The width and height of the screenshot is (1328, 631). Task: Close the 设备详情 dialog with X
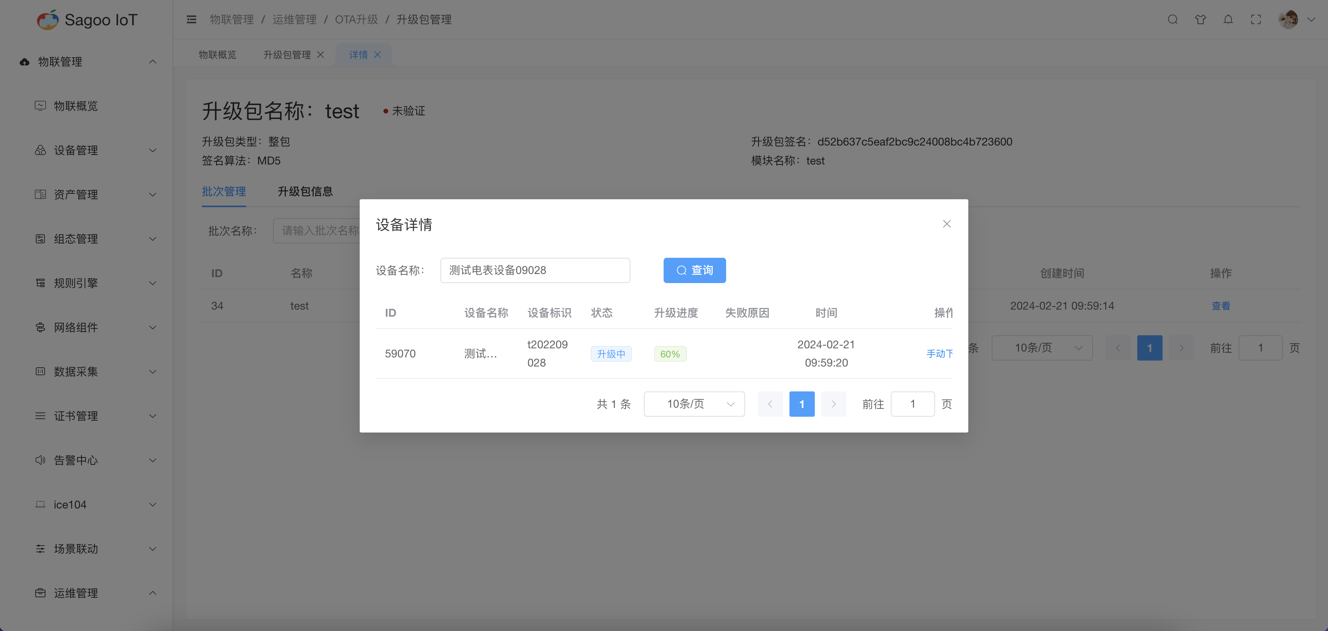[x=947, y=223]
